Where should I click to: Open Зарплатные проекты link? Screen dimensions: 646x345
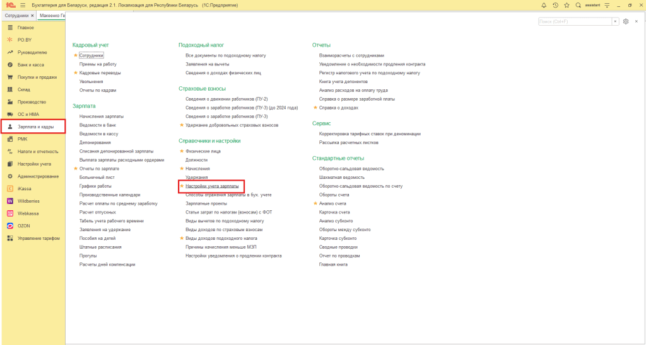click(206, 203)
